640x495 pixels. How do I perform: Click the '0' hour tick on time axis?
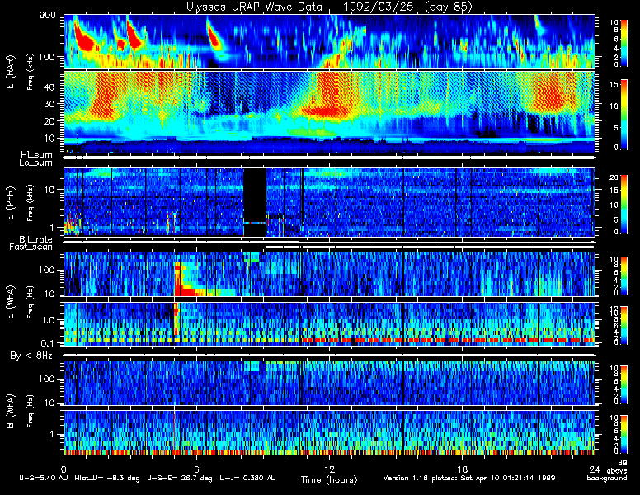tap(64, 469)
